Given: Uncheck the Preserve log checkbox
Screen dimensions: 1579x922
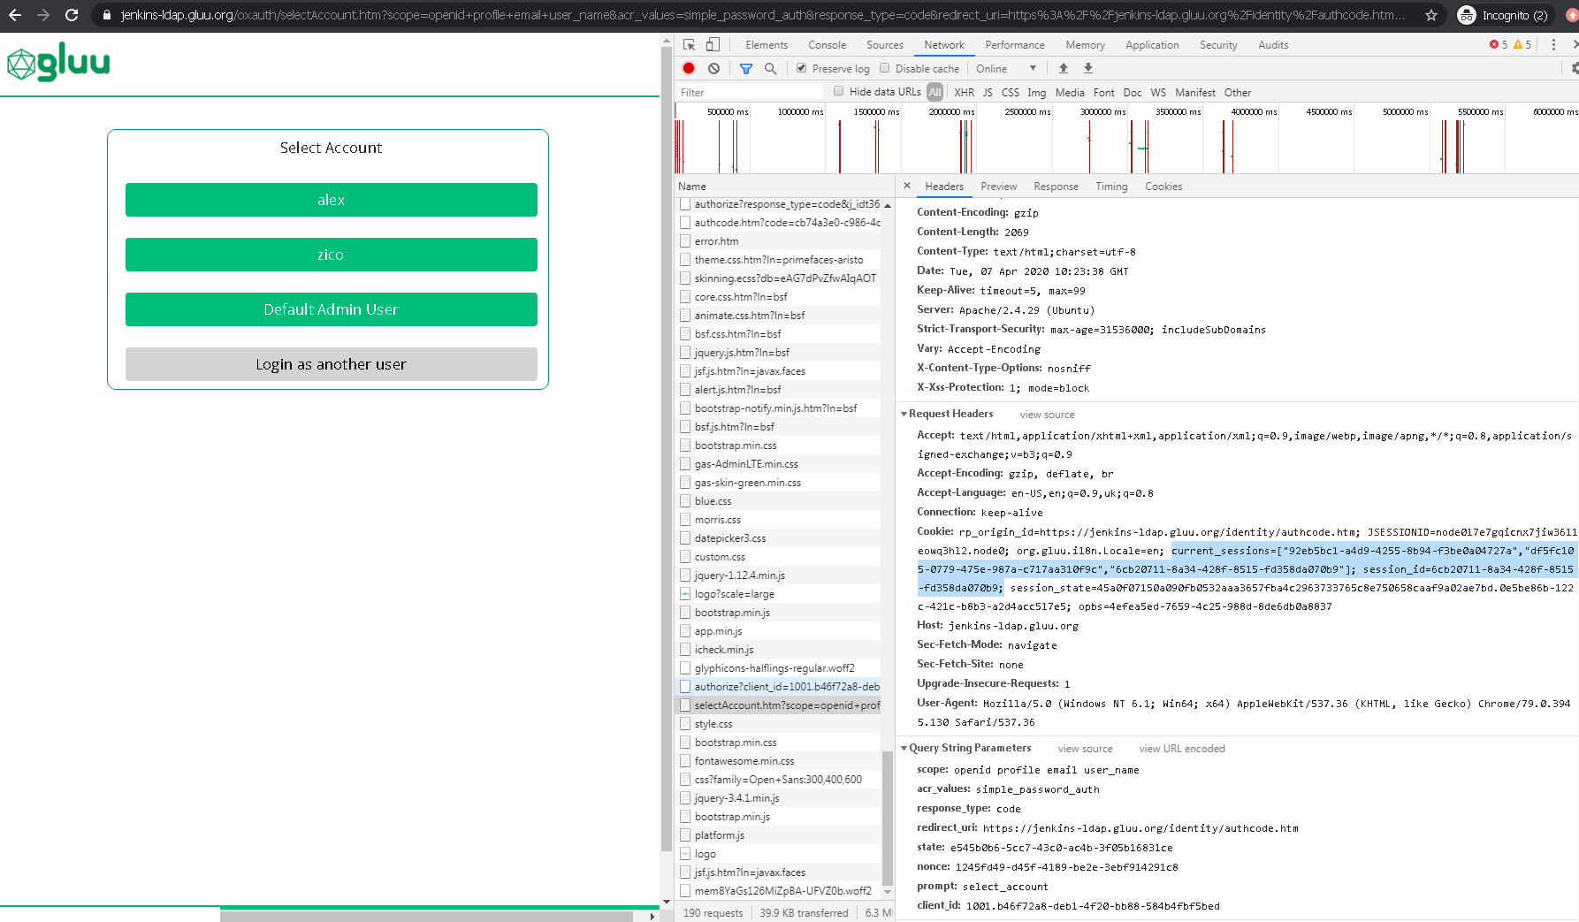Looking at the screenshot, I should 801,68.
